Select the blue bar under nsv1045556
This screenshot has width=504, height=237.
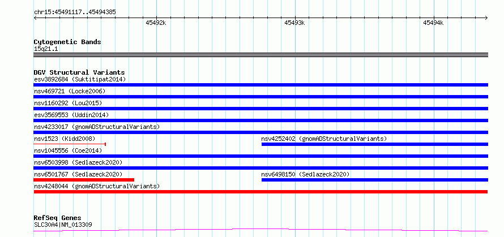260,156
